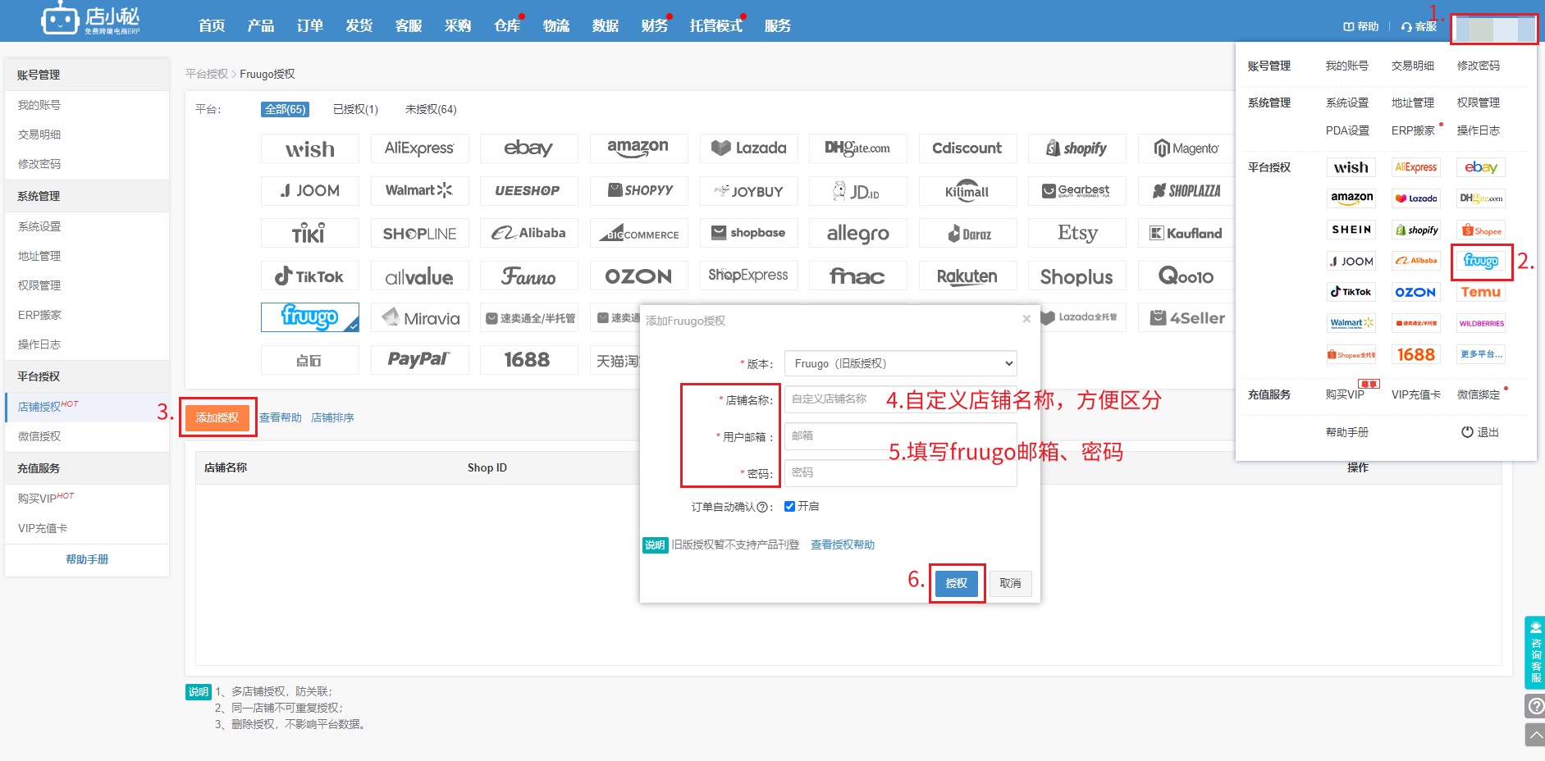Focus the 密码 input field
The height and width of the screenshot is (761, 1545).
[901, 473]
